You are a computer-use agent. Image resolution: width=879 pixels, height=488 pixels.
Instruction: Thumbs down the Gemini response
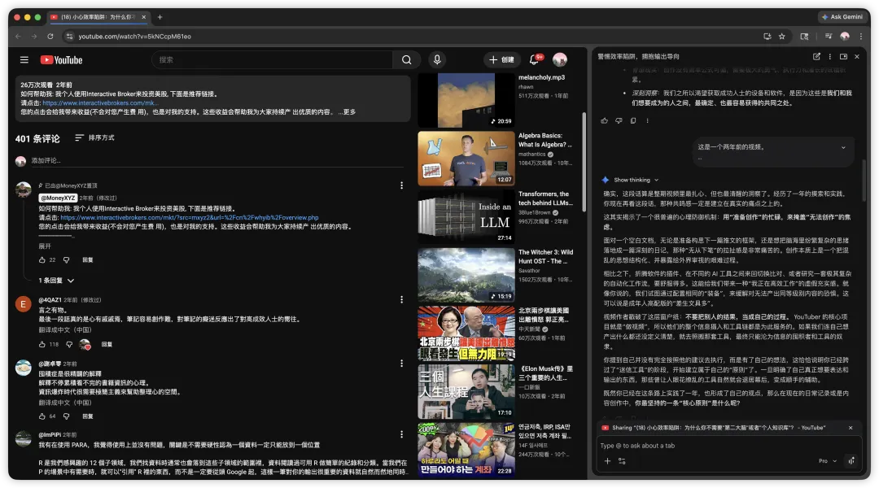tap(619, 120)
